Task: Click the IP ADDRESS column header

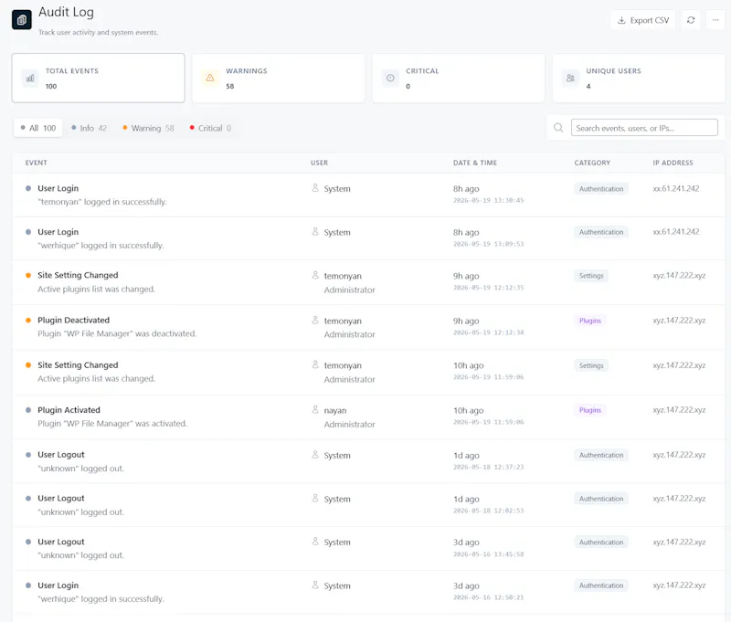Action: click(673, 163)
